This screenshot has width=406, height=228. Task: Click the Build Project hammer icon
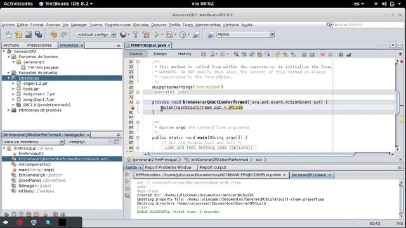[x=136, y=34]
